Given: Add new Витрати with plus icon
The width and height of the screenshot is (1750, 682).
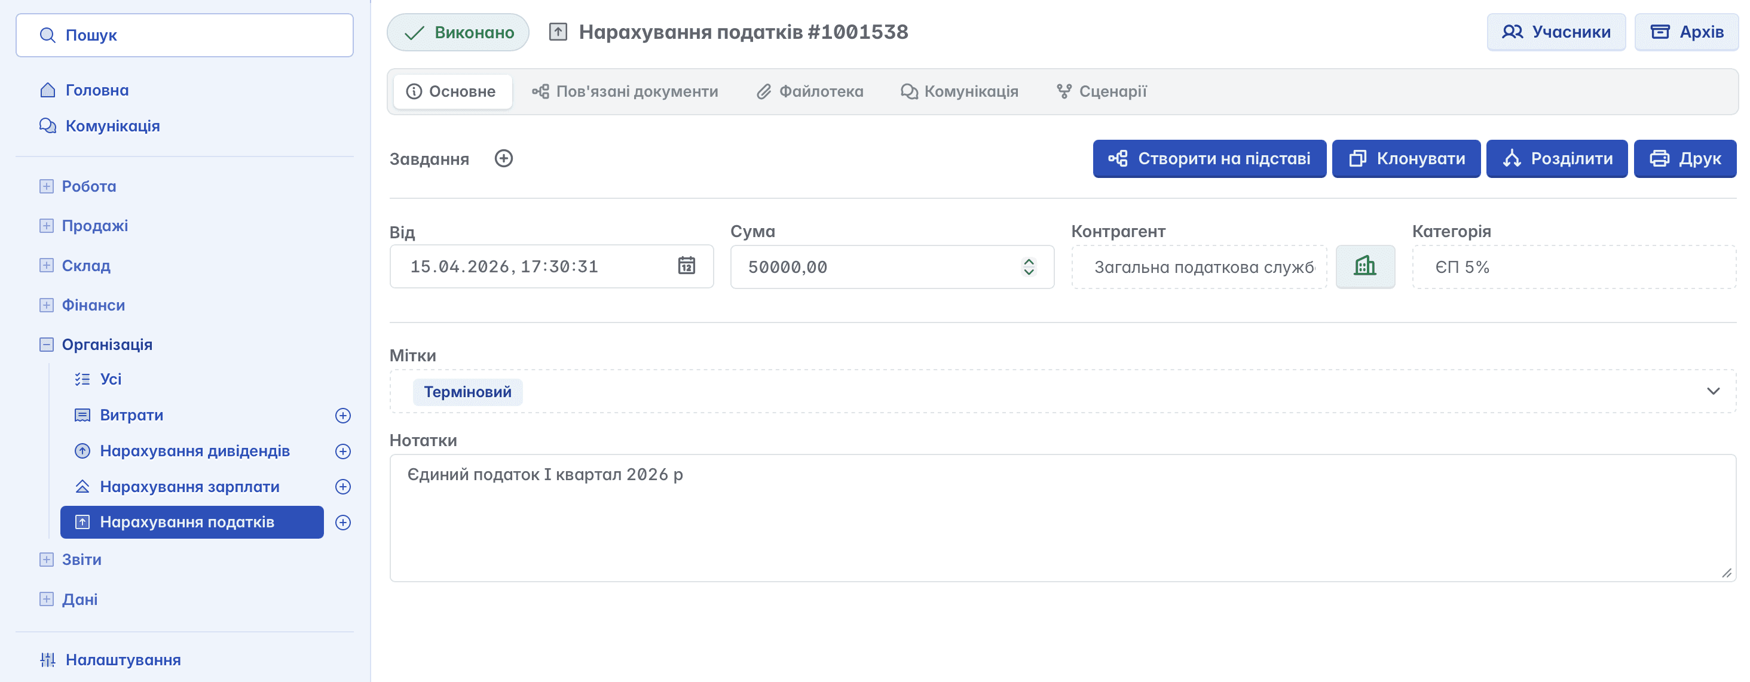Looking at the screenshot, I should coord(343,415).
